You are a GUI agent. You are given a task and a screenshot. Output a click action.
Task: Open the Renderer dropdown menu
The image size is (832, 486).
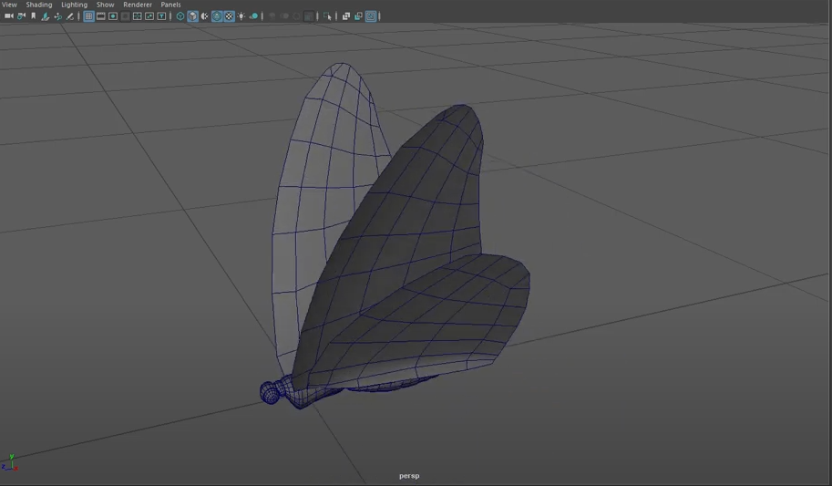pyautogui.click(x=138, y=5)
